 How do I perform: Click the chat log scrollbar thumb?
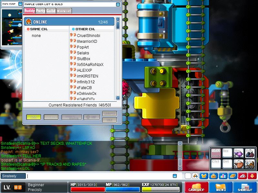click(180, 162)
